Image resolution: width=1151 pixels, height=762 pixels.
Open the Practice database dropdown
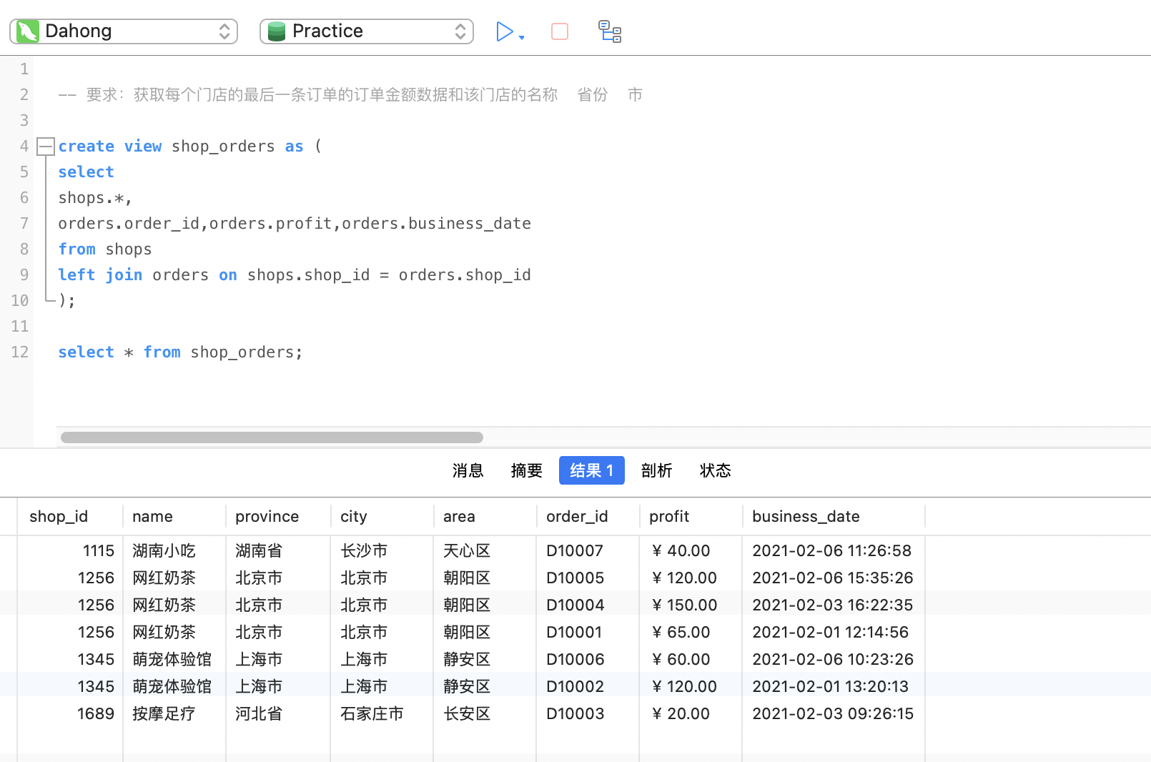460,31
